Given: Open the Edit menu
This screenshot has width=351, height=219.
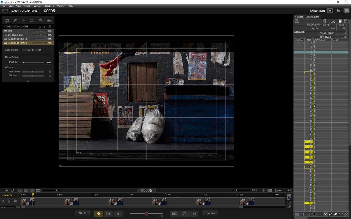Looking at the screenshot, I should point(11,6).
